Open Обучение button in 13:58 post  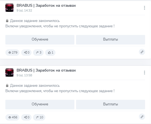[40, 105]
